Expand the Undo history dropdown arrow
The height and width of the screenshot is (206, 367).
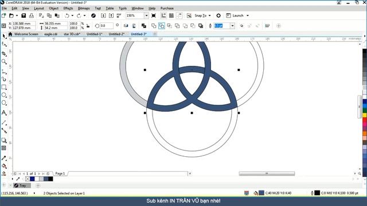point(72,15)
